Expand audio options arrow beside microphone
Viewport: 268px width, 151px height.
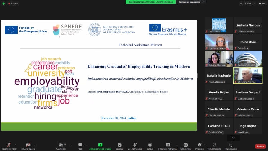click(16, 145)
